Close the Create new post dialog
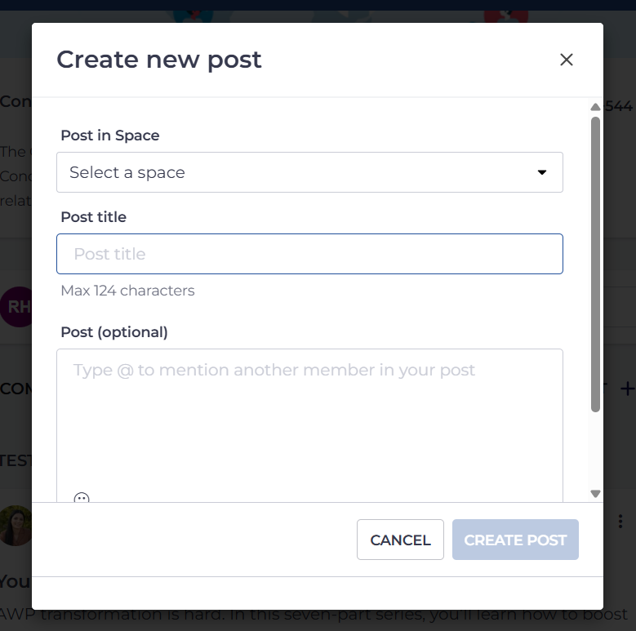 tap(567, 60)
